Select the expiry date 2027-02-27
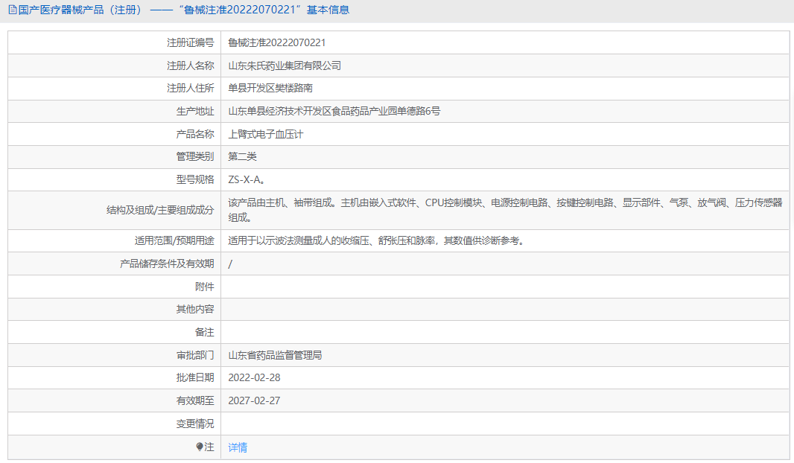794x463 pixels. point(254,400)
